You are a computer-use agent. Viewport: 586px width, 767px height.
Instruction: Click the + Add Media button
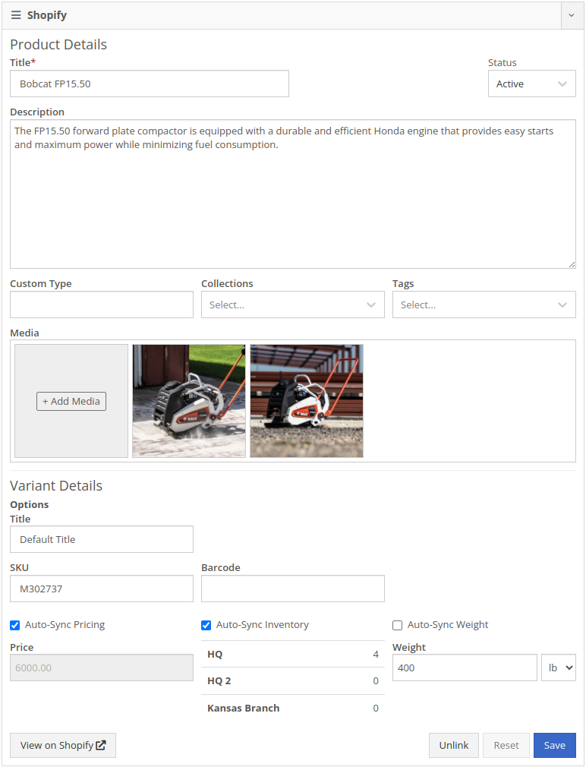coord(71,401)
